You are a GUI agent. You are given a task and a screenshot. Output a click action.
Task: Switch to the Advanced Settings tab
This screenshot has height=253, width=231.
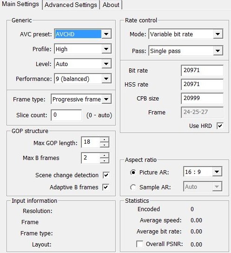point(71,5)
